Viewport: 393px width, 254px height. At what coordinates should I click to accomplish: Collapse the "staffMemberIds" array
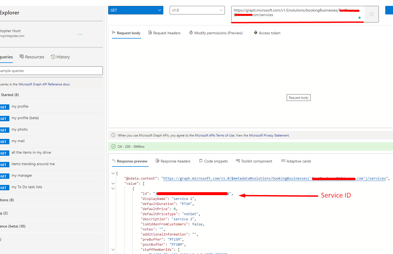pos(113,250)
